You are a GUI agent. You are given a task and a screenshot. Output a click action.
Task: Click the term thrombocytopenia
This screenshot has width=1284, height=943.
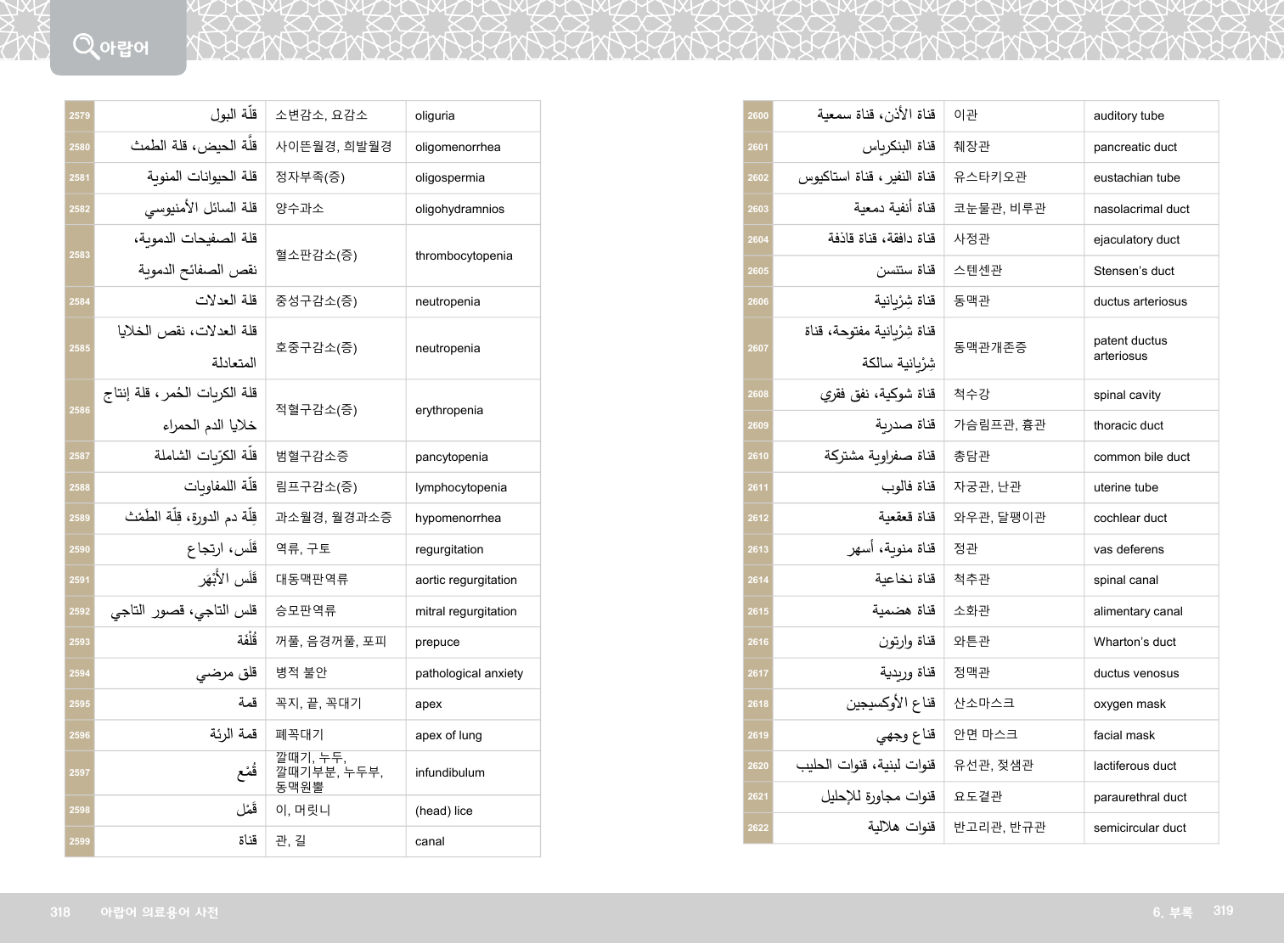[x=464, y=255]
